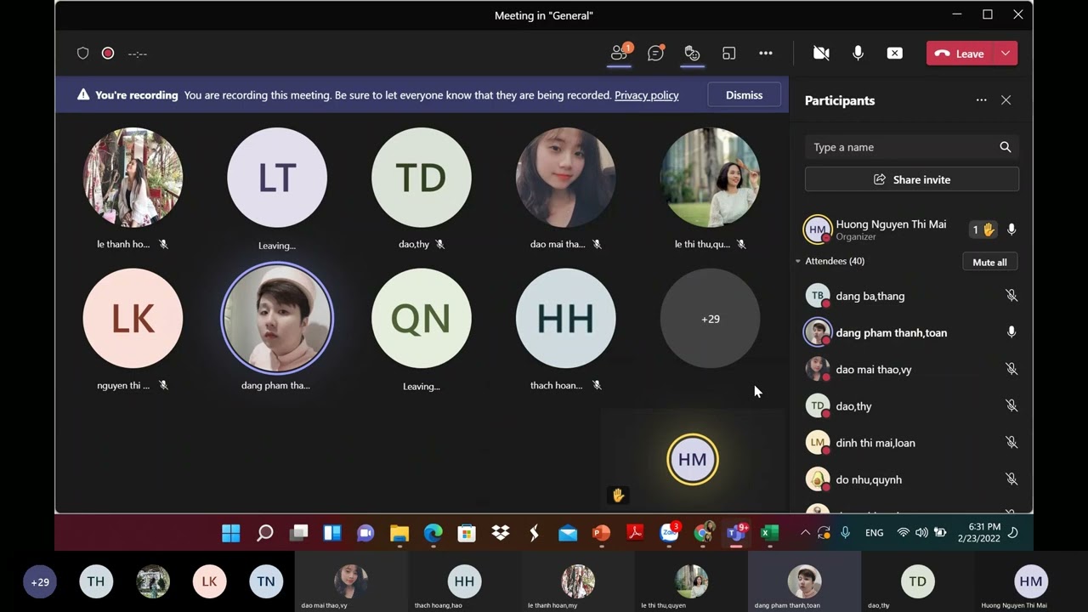Click the LK avatar tile in meeting grid
This screenshot has height=612, width=1088.
coord(133,319)
